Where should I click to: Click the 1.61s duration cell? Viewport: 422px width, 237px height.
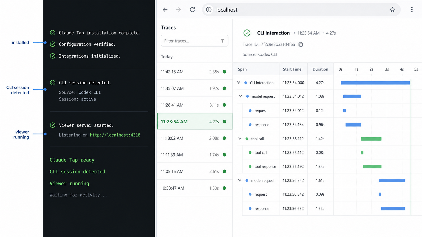[x=320, y=180]
